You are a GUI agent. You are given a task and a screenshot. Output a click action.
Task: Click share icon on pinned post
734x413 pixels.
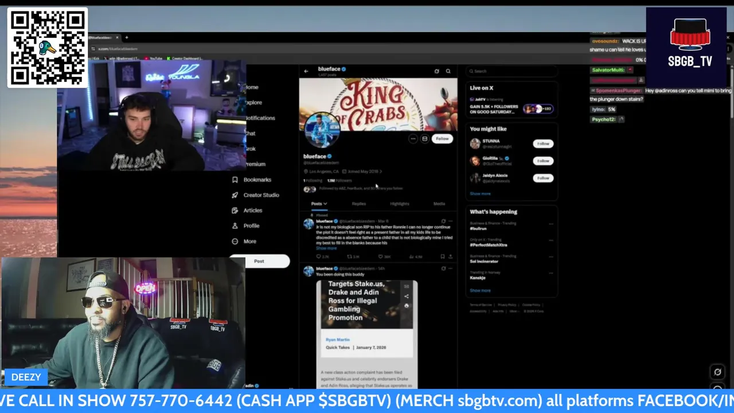[x=451, y=256]
